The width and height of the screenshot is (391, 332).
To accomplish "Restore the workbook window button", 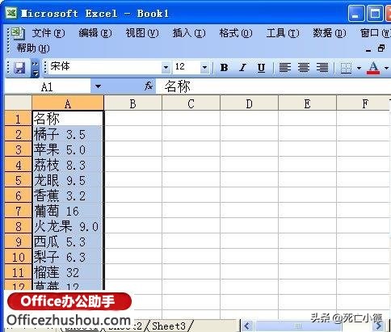I will (381, 48).
